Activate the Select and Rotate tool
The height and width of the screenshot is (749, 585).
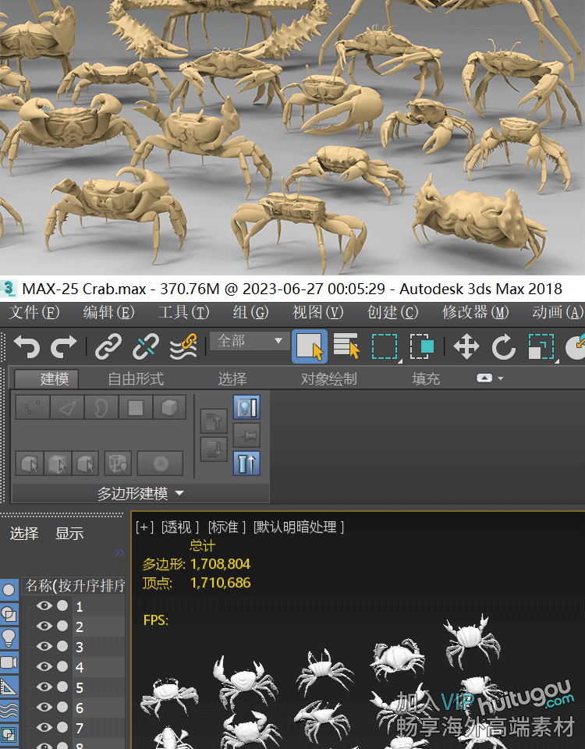tap(503, 346)
